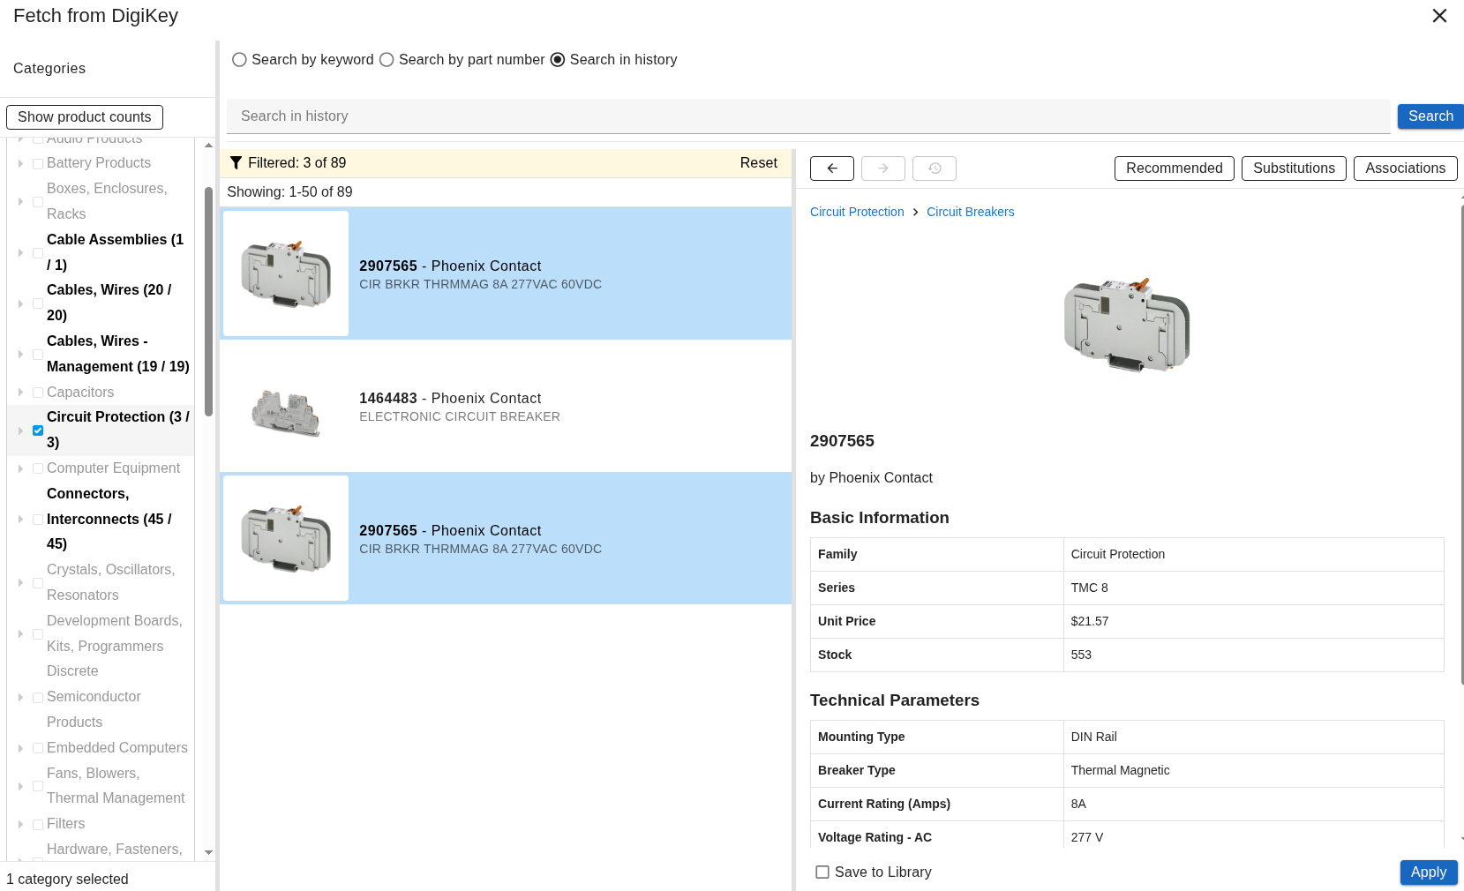The image size is (1464, 891).
Task: Check the Connectors, Interconnects checkbox
Action: point(38,520)
